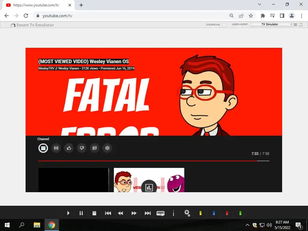The width and height of the screenshot is (308, 231).
Task: Open Windows taskbar search
Action: pos(22,225)
